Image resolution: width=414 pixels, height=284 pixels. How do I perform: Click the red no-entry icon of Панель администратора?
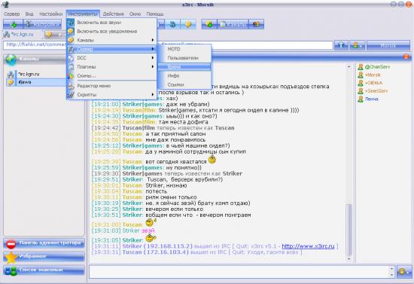pyautogui.click(x=11, y=243)
